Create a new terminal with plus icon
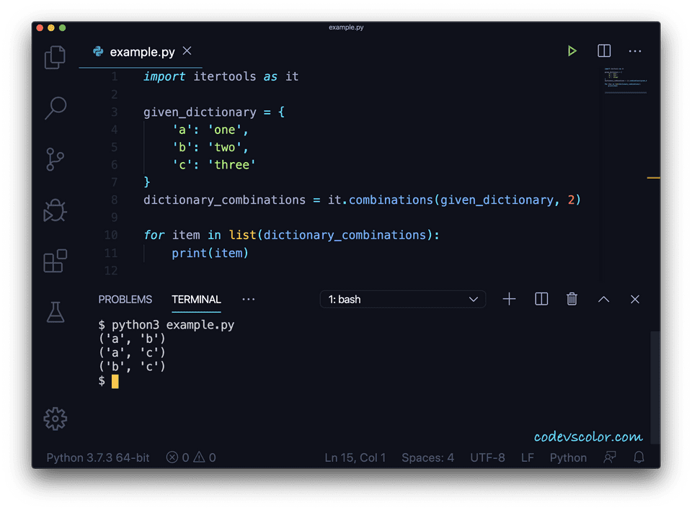This screenshot has width=692, height=510. [x=509, y=299]
